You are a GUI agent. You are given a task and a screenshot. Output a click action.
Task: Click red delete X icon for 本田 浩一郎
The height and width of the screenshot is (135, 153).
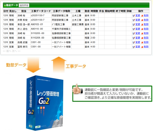[x=142, y=25]
